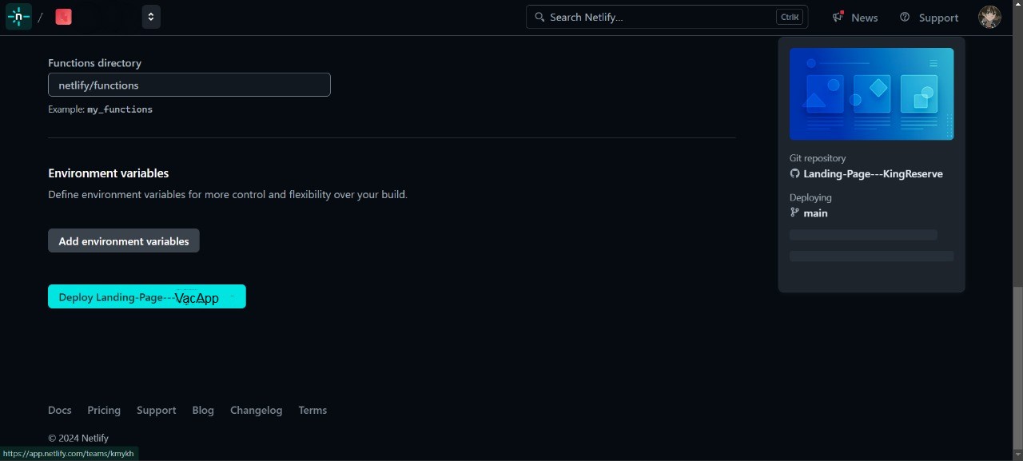Select the main branch name

815,213
